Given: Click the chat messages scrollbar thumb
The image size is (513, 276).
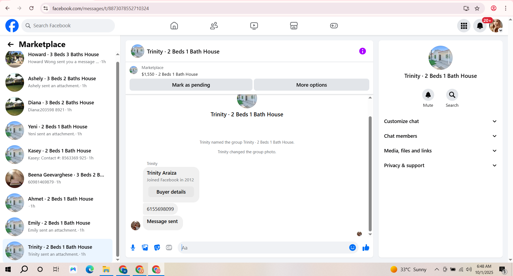Looking at the screenshot, I should 370,174.
